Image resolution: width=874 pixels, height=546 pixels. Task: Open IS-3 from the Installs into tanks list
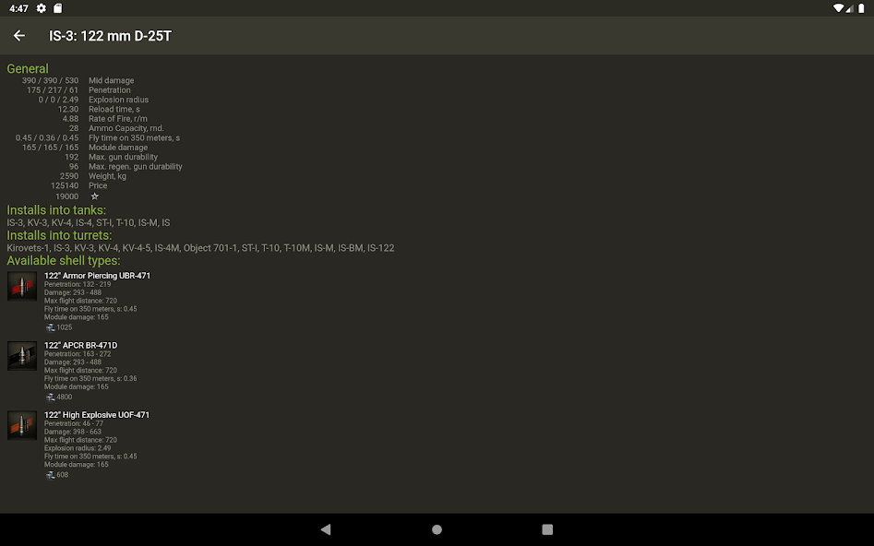(14, 222)
